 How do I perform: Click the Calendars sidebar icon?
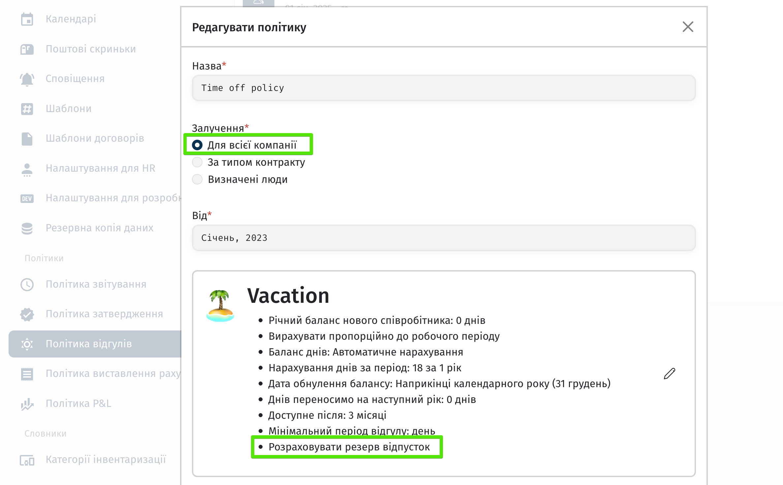tap(27, 19)
